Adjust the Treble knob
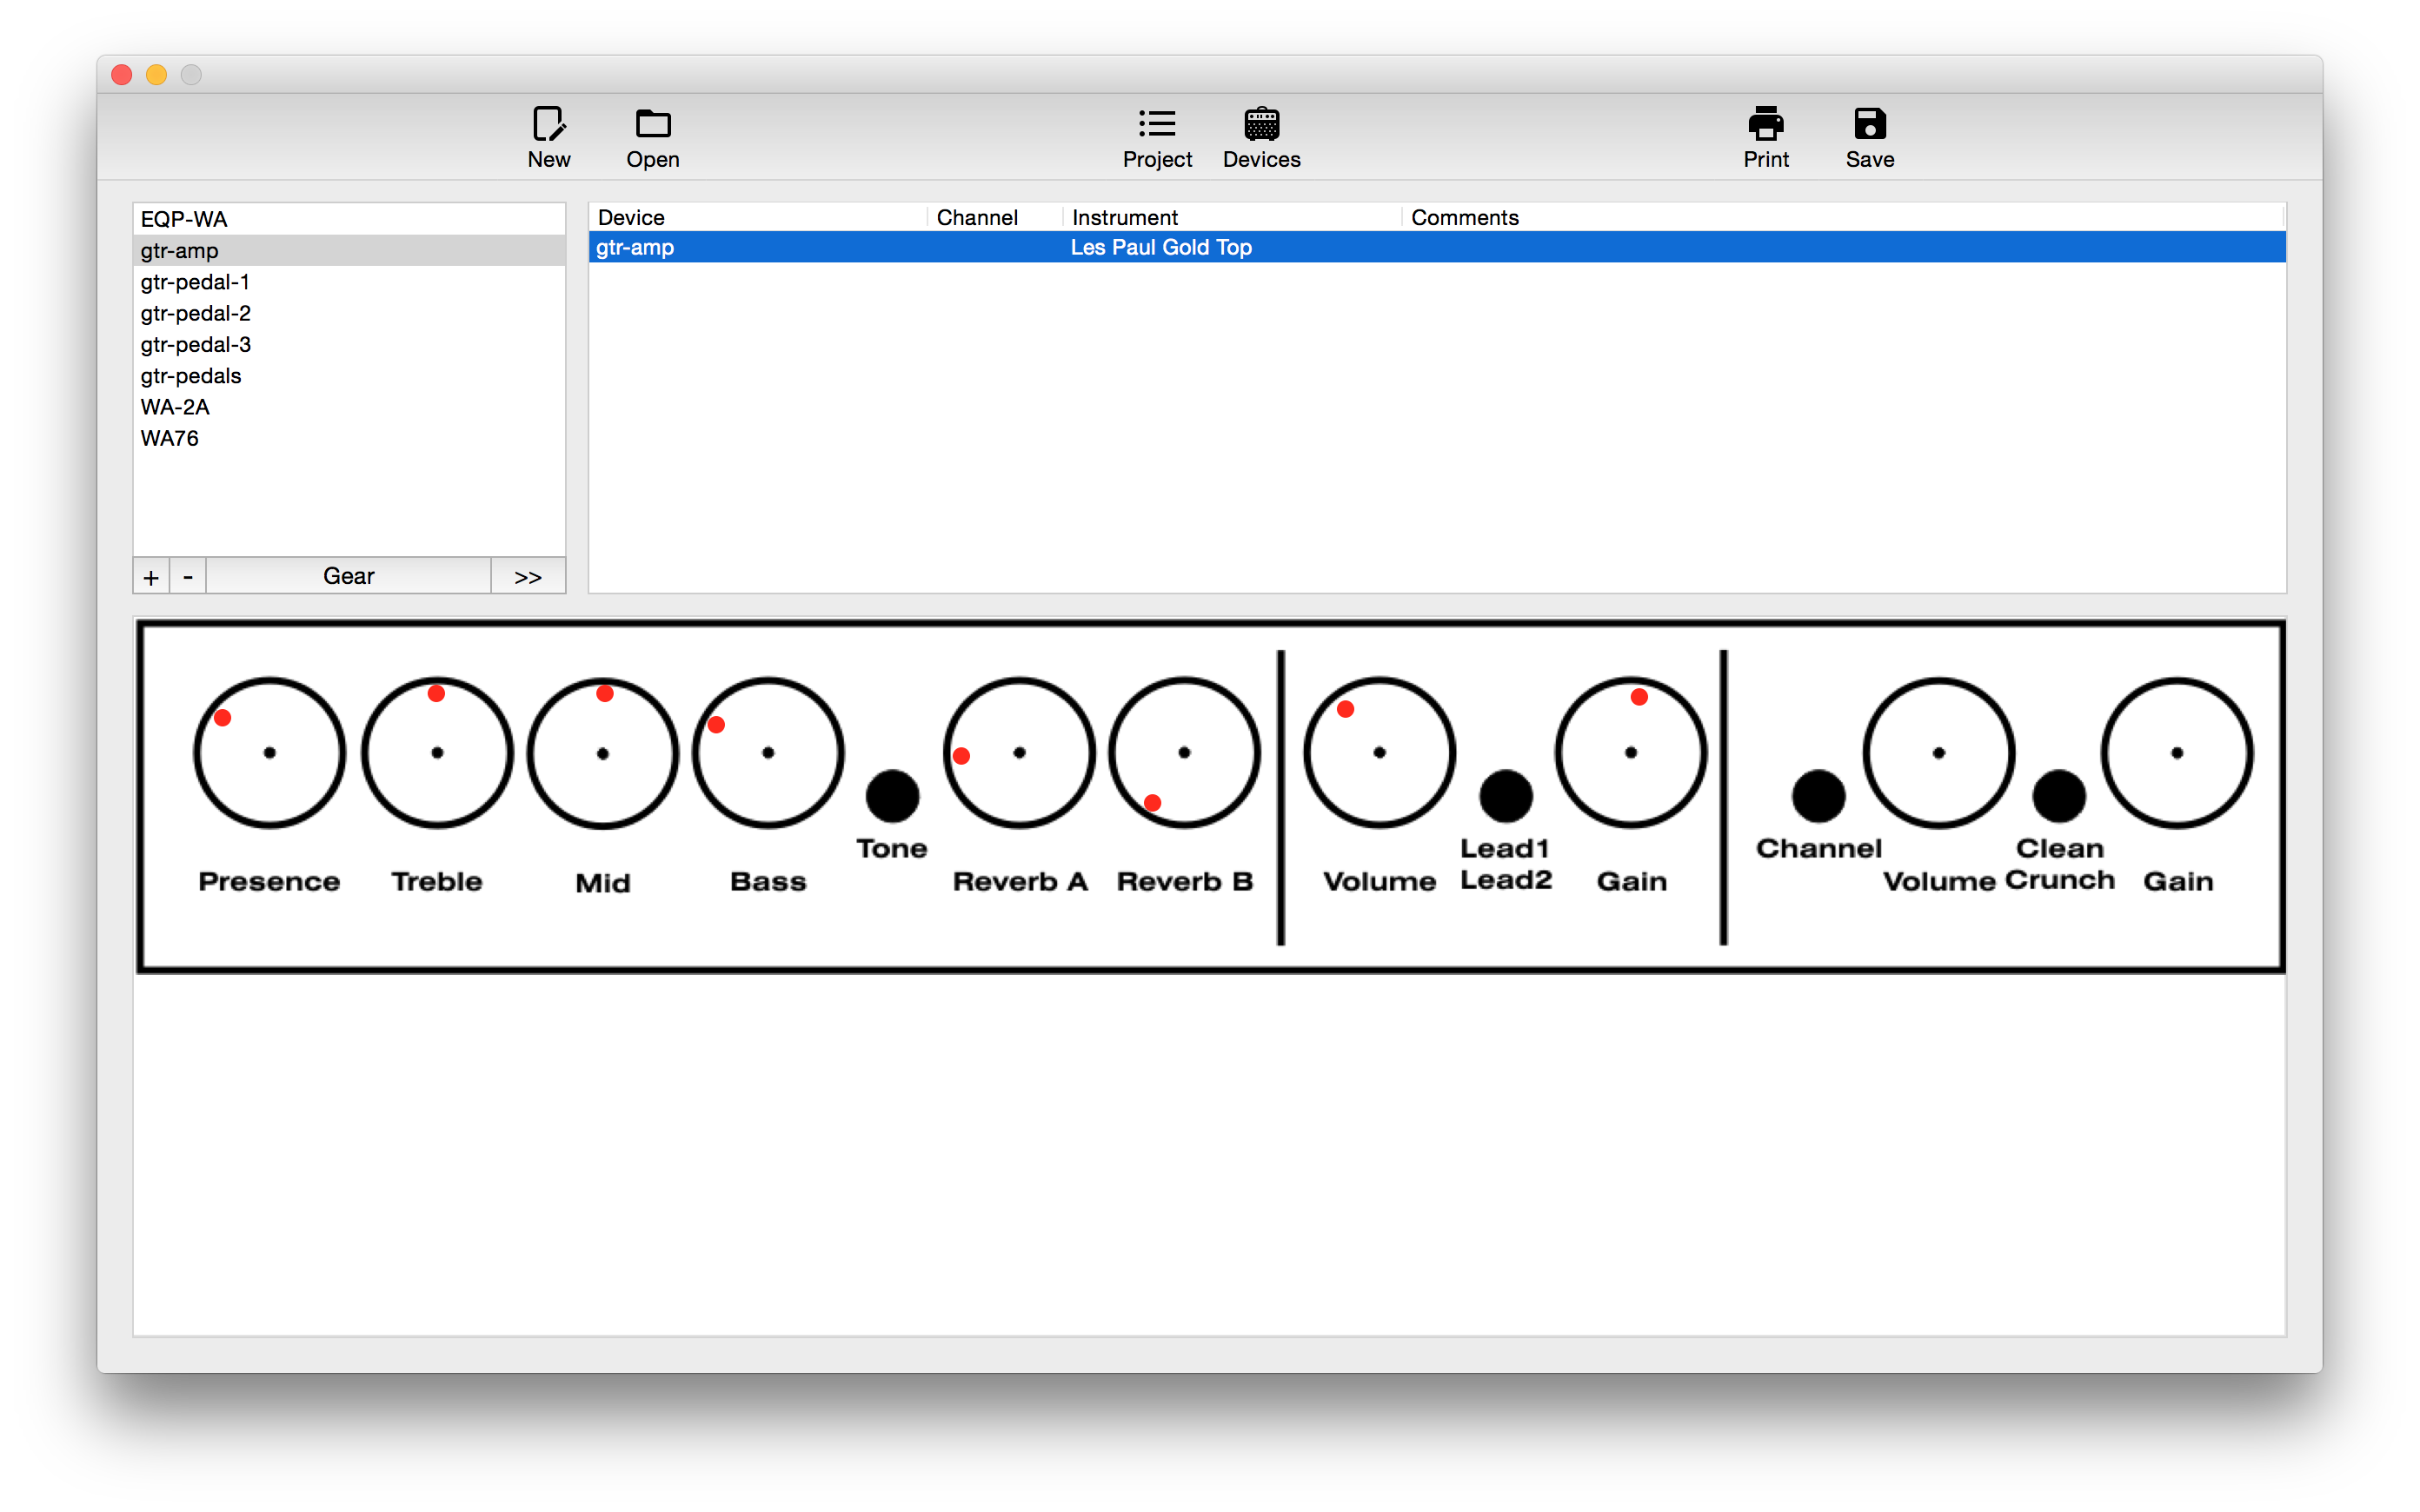 click(x=437, y=753)
